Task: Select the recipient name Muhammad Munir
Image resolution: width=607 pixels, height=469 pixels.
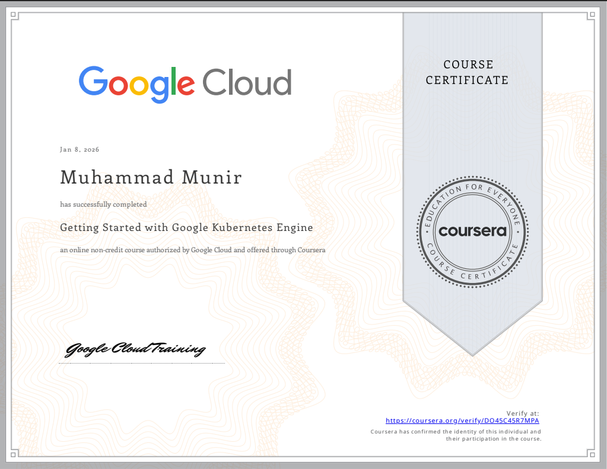Action: 150,176
